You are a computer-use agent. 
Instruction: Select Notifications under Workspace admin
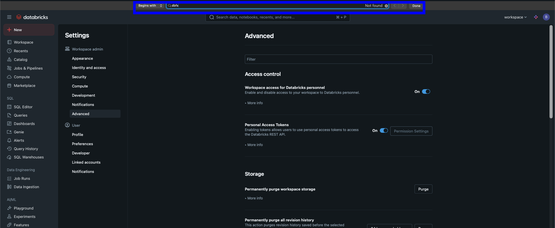pos(95,104)
